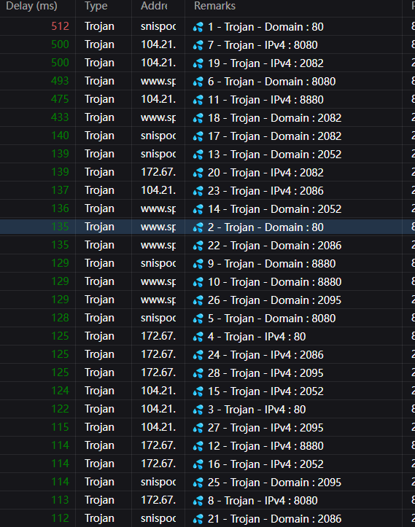Image resolution: width=415 pixels, height=527 pixels.
Task: Click the truncated Address column header
Action: pyautogui.click(x=154, y=6)
